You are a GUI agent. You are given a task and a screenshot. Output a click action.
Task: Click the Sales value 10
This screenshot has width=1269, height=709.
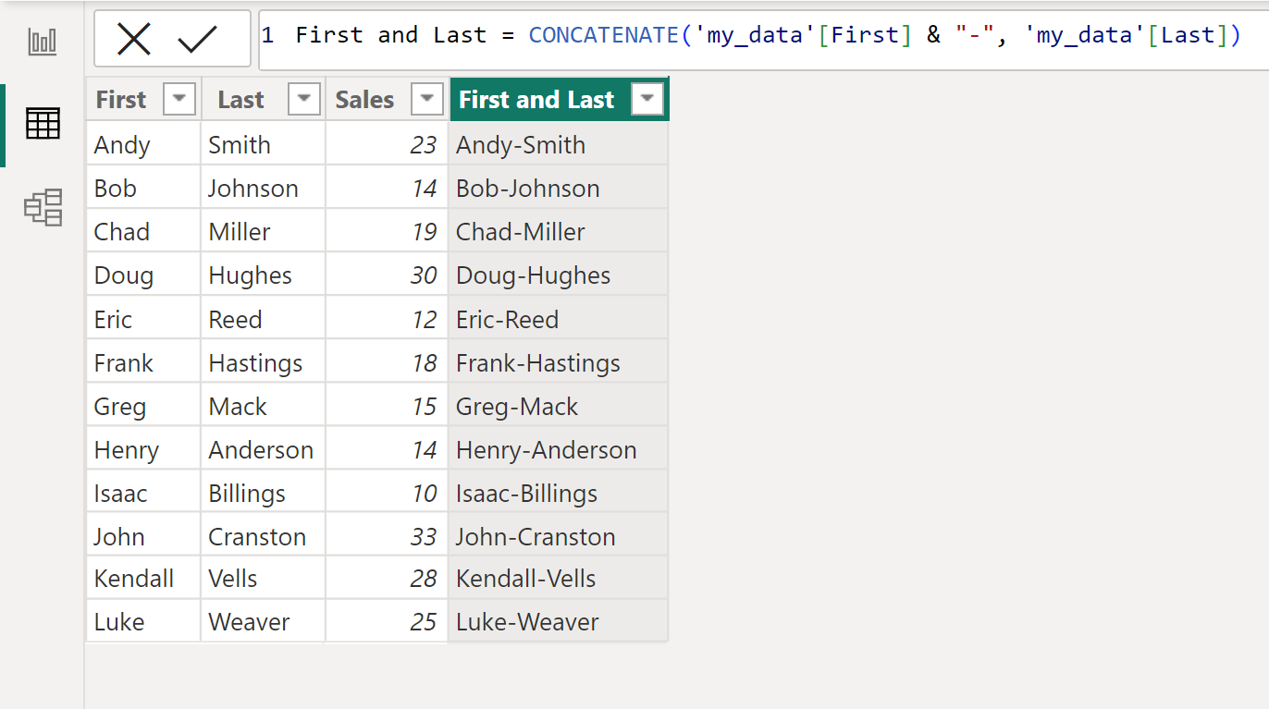pos(387,493)
